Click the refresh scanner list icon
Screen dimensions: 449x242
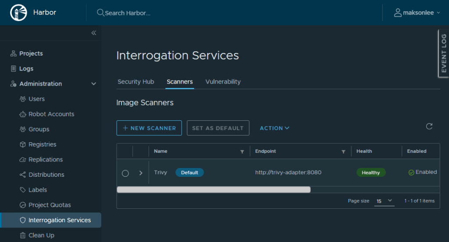click(x=429, y=126)
